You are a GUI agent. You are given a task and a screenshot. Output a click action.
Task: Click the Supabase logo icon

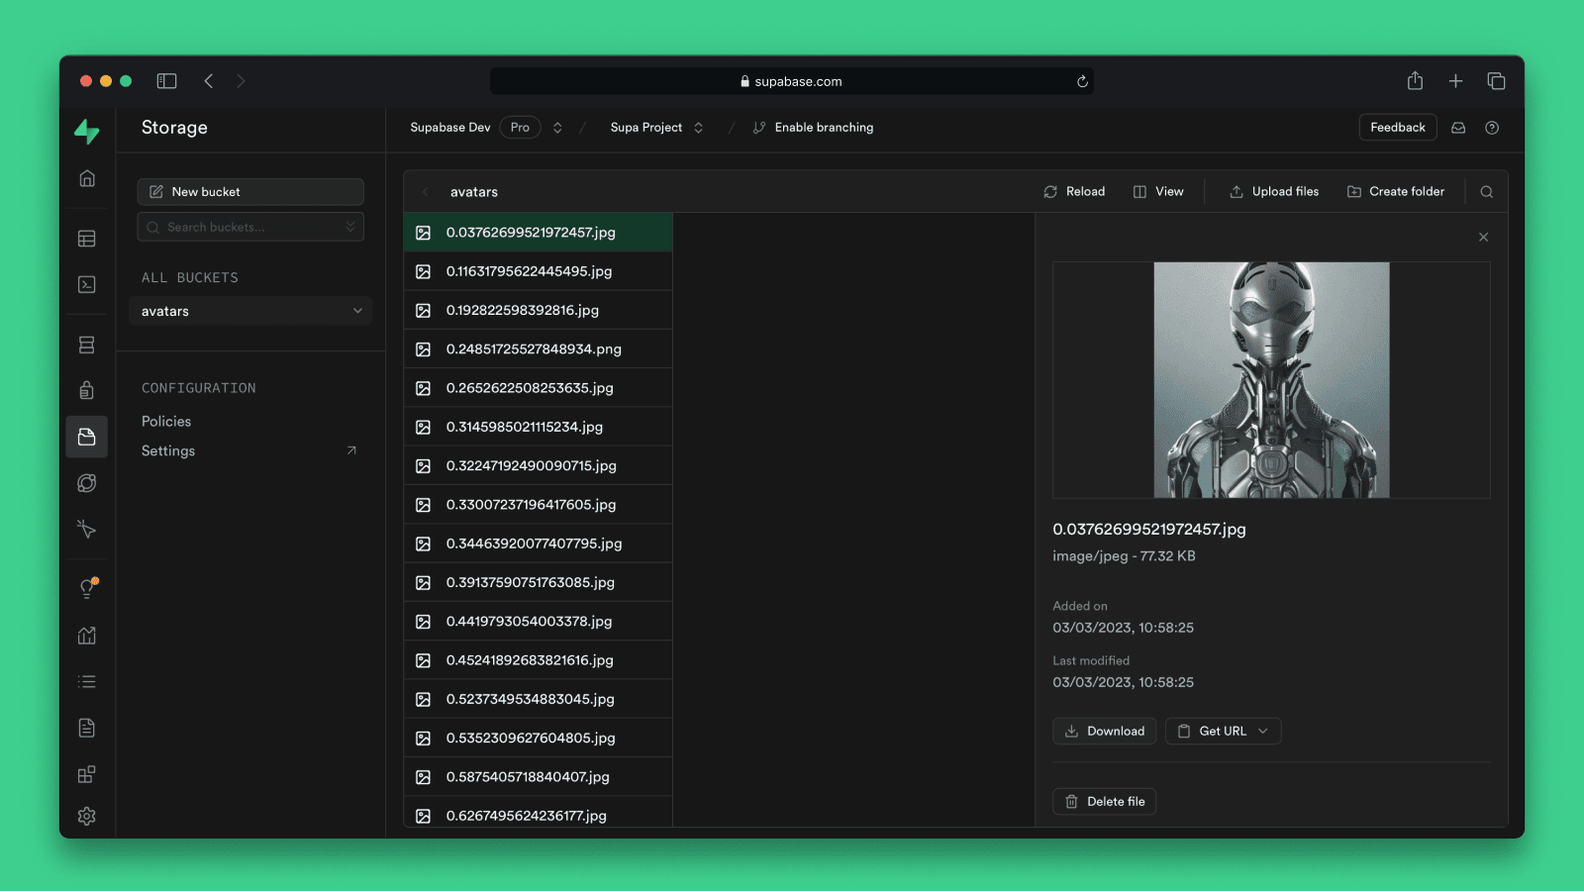[87, 131]
